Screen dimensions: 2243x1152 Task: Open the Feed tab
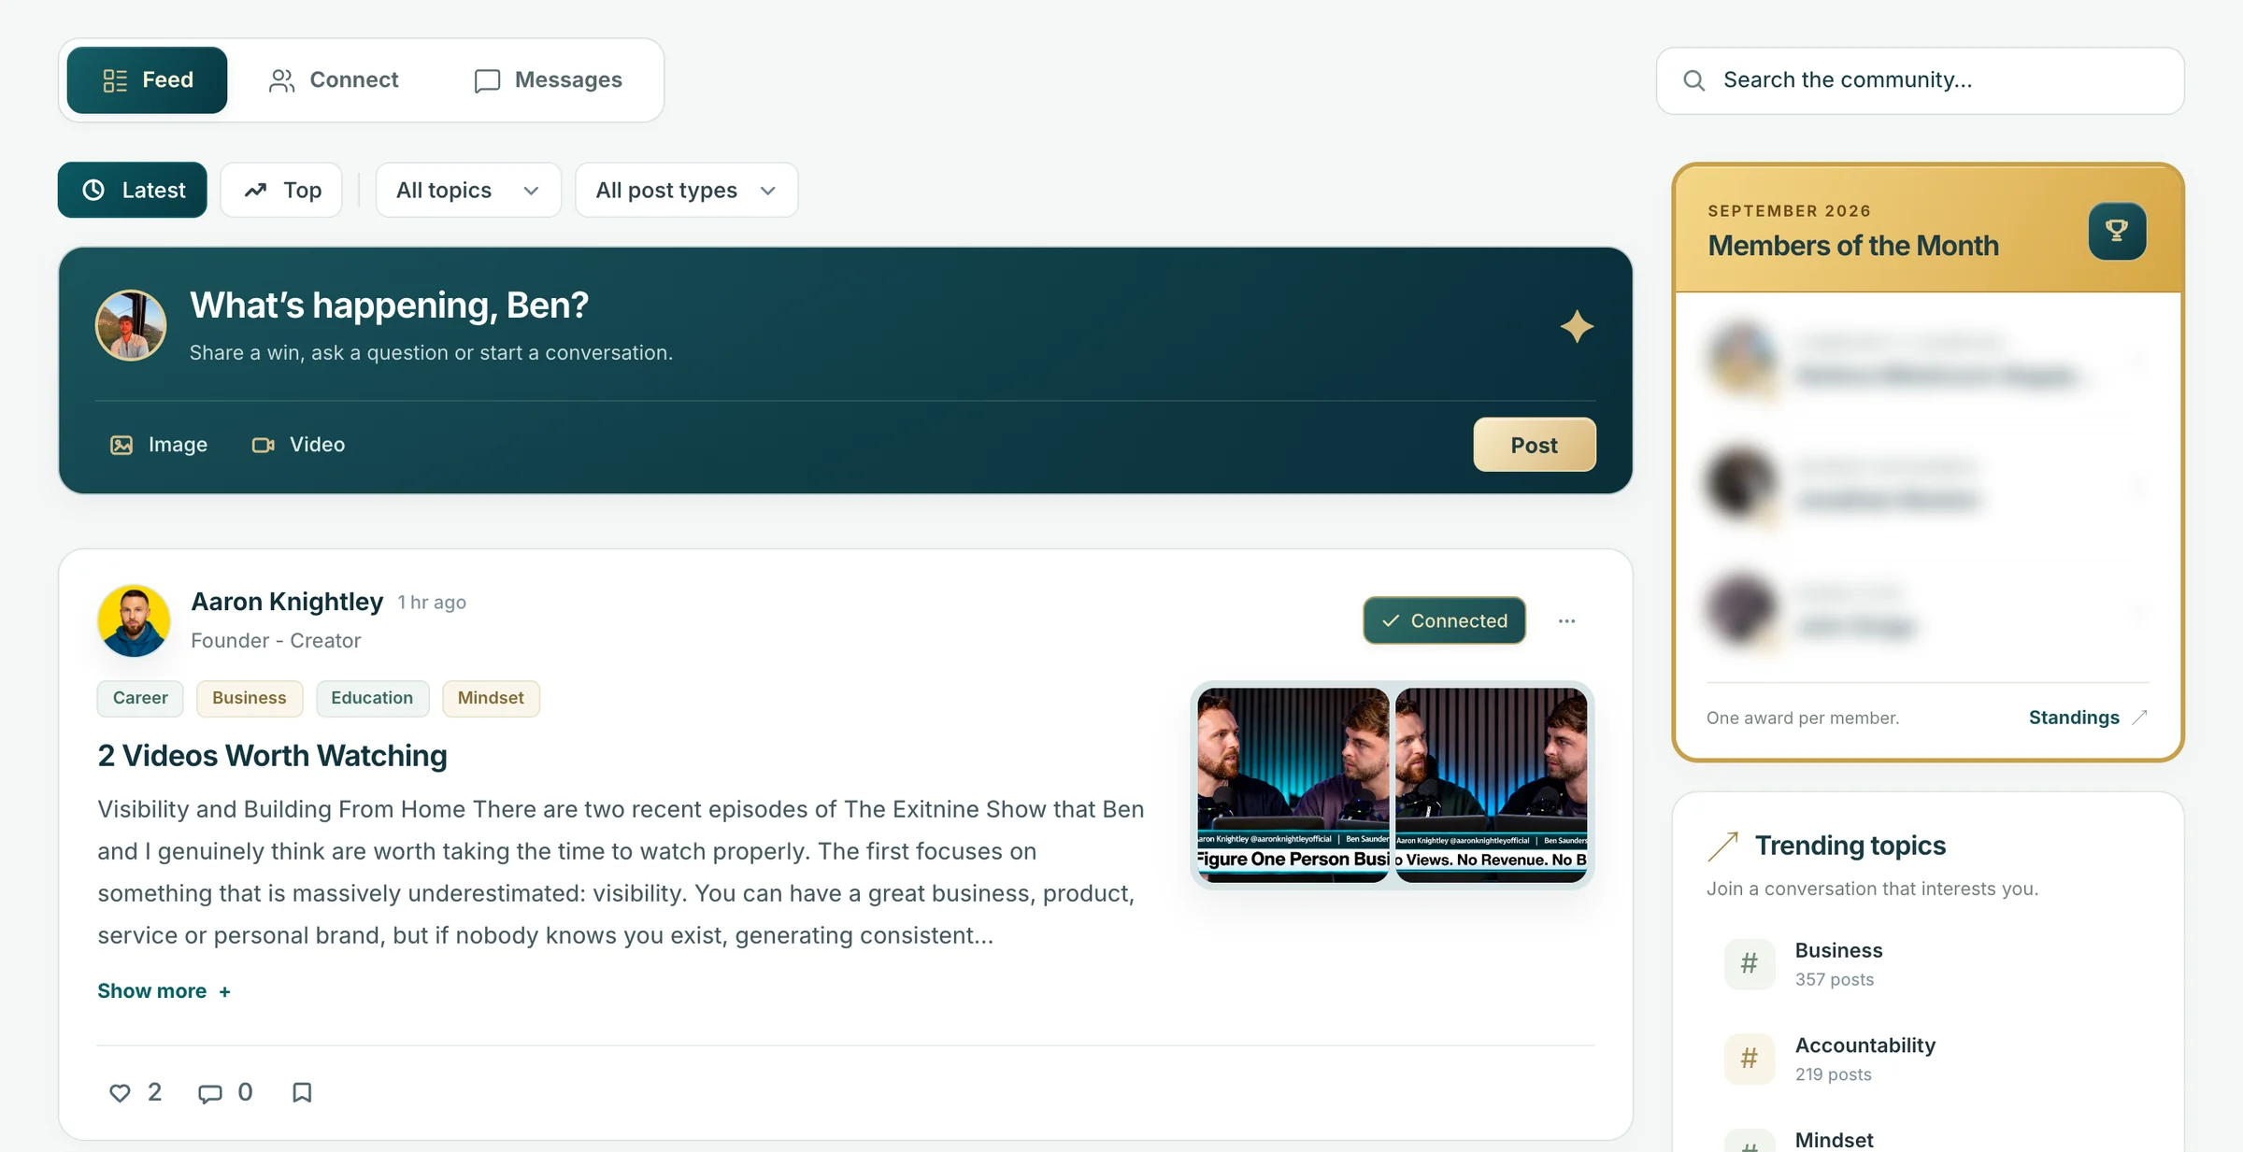click(147, 80)
